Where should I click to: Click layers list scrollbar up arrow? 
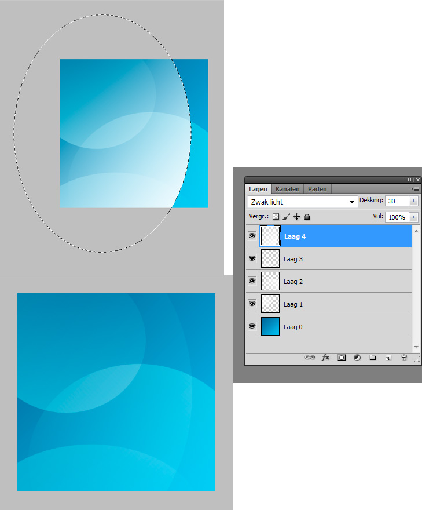(x=416, y=231)
